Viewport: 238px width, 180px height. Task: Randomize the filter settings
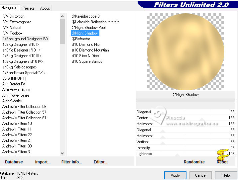194,162
